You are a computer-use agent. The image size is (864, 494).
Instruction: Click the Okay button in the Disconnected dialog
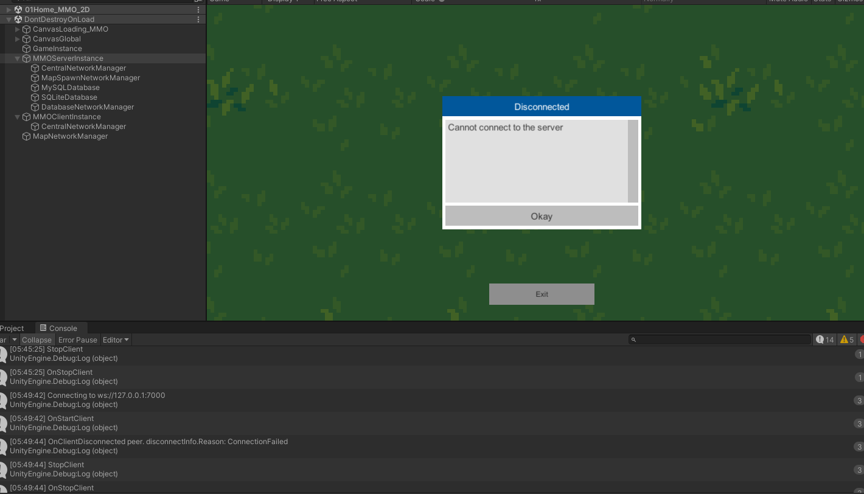pyautogui.click(x=542, y=216)
